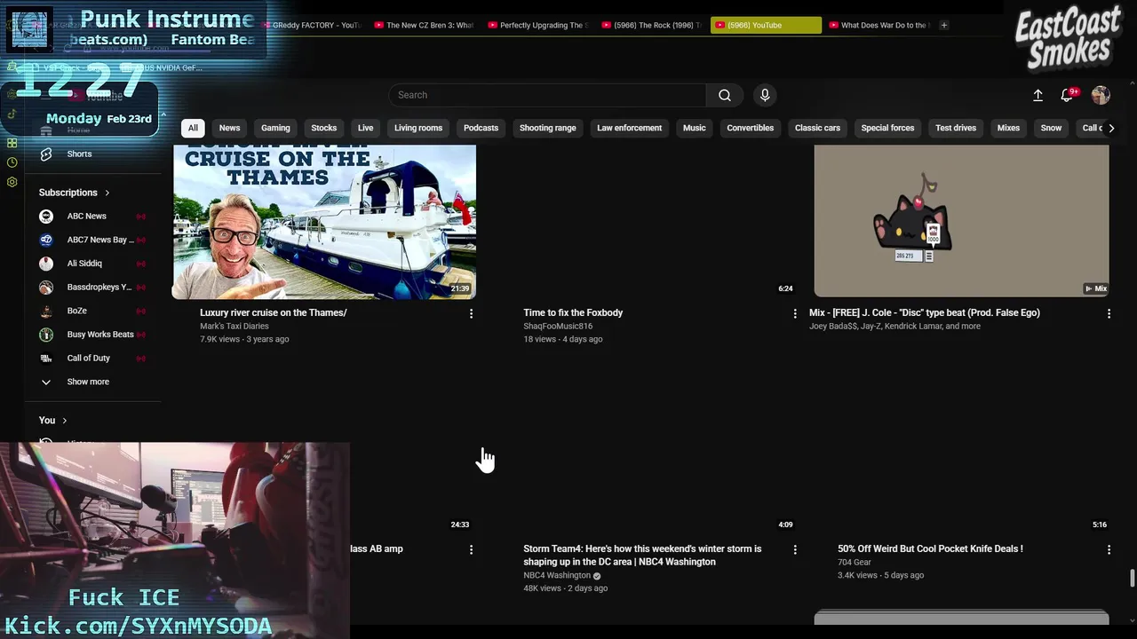Switch to The Rock (1996) browser tab
Image resolution: width=1137 pixels, height=639 pixels.
653,25
